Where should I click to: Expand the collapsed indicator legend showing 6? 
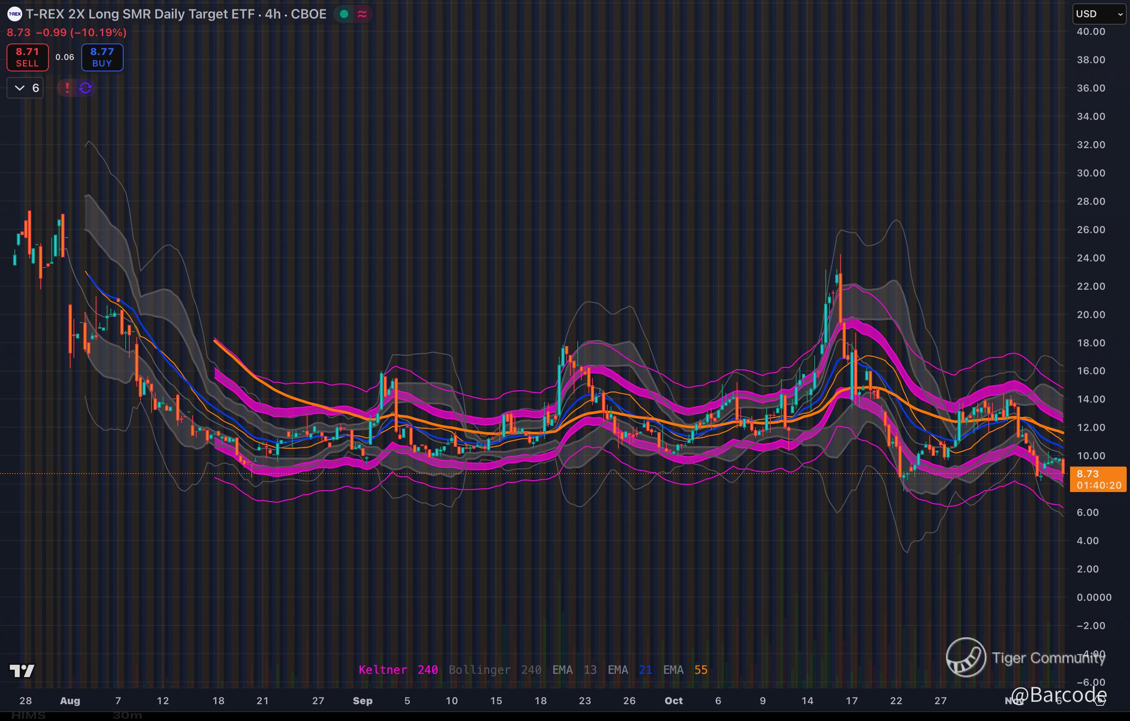[25, 88]
